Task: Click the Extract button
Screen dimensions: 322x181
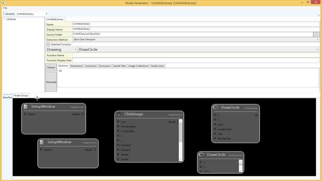Action: [x=51, y=67]
